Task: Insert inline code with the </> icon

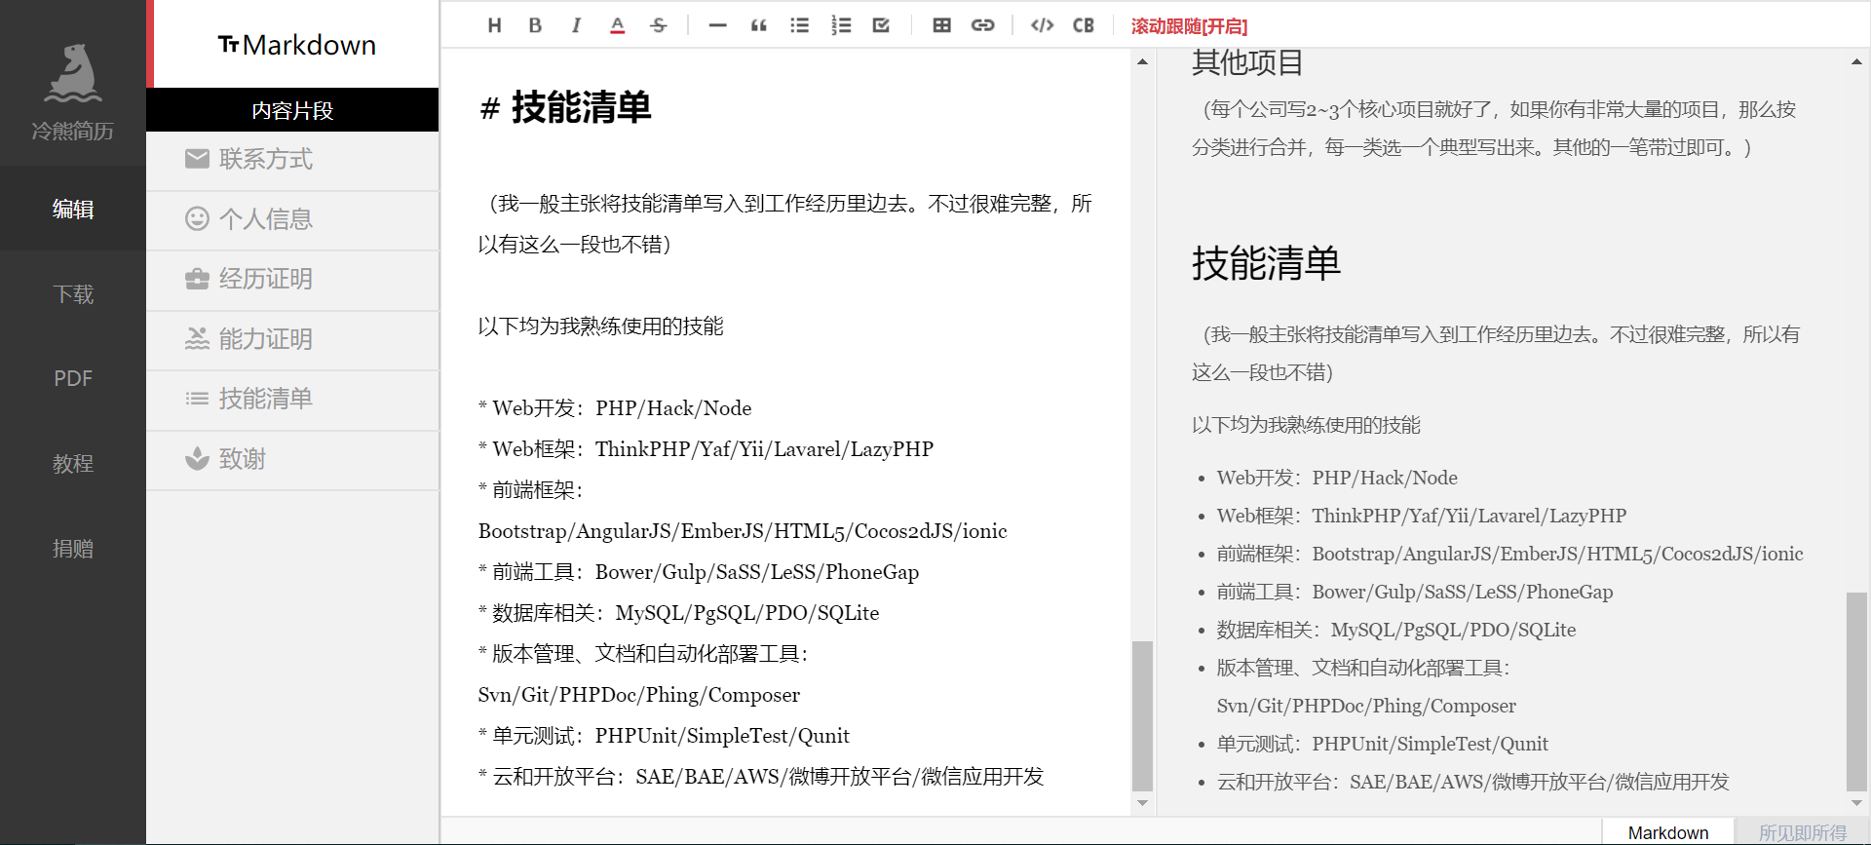Action: click(1042, 25)
